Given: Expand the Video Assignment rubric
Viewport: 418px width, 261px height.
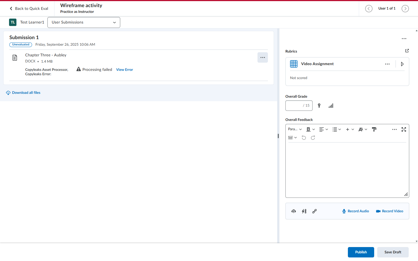Looking at the screenshot, I should 402,64.
